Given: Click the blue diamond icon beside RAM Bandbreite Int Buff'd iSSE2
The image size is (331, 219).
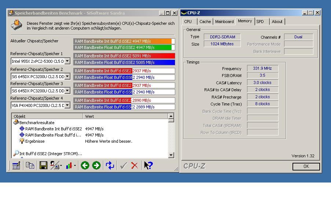Looking at the screenshot, I should tap(22, 128).
